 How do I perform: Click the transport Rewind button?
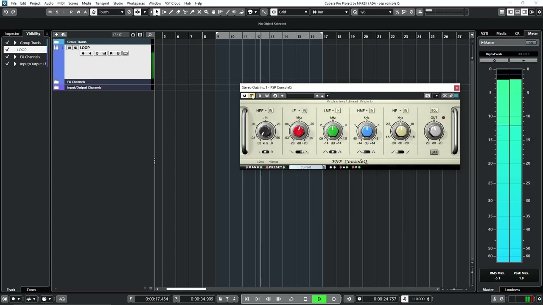point(268,299)
